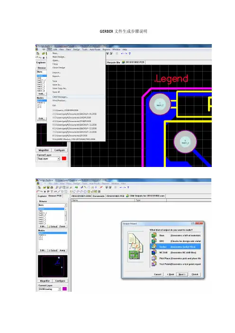Screen dimensions: 235x333
Task: Click the magenta DrillDrawing color swatch
Action: (x=64, y=289)
